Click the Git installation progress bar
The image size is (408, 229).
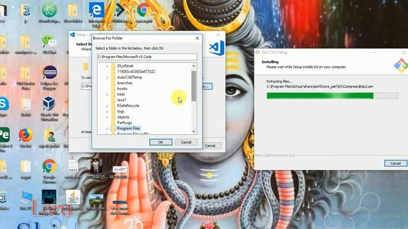tap(332, 96)
